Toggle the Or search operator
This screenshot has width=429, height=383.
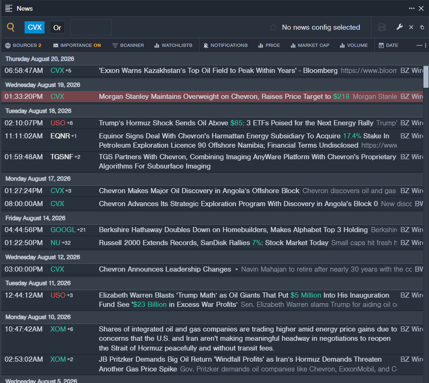57,28
